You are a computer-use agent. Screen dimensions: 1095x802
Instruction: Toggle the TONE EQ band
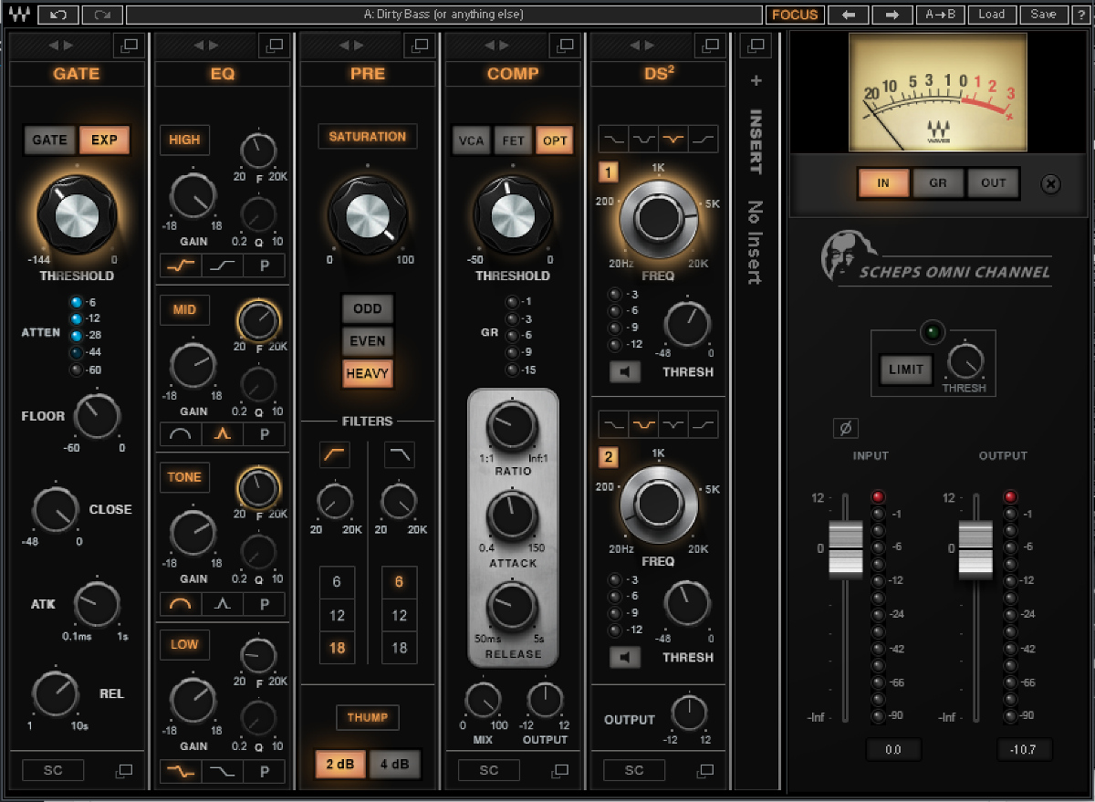pos(184,477)
